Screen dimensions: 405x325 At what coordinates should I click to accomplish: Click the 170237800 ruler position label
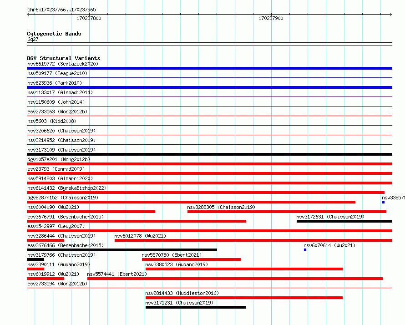(x=89, y=18)
